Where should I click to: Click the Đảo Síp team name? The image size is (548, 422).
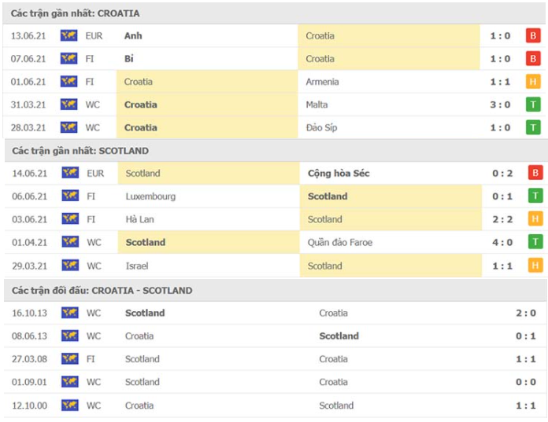click(321, 127)
